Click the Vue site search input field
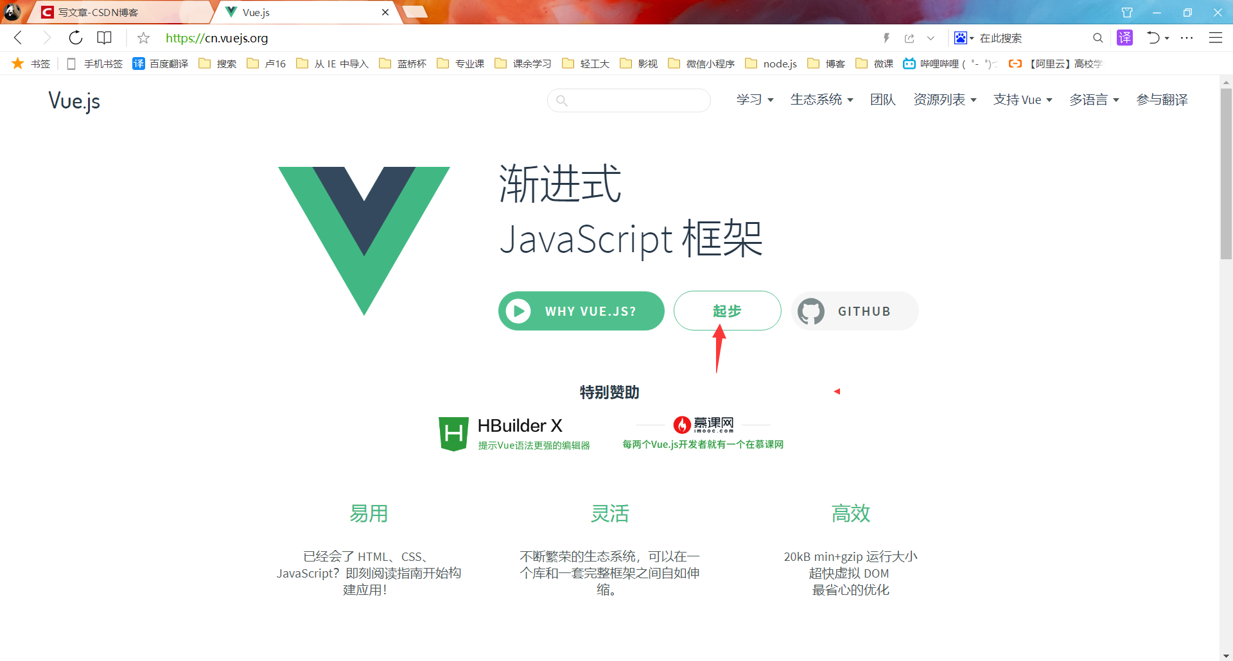Viewport: 1233px width, 661px height. click(x=629, y=100)
